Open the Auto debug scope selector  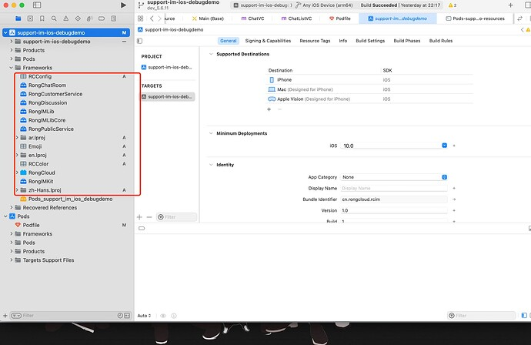point(144,316)
